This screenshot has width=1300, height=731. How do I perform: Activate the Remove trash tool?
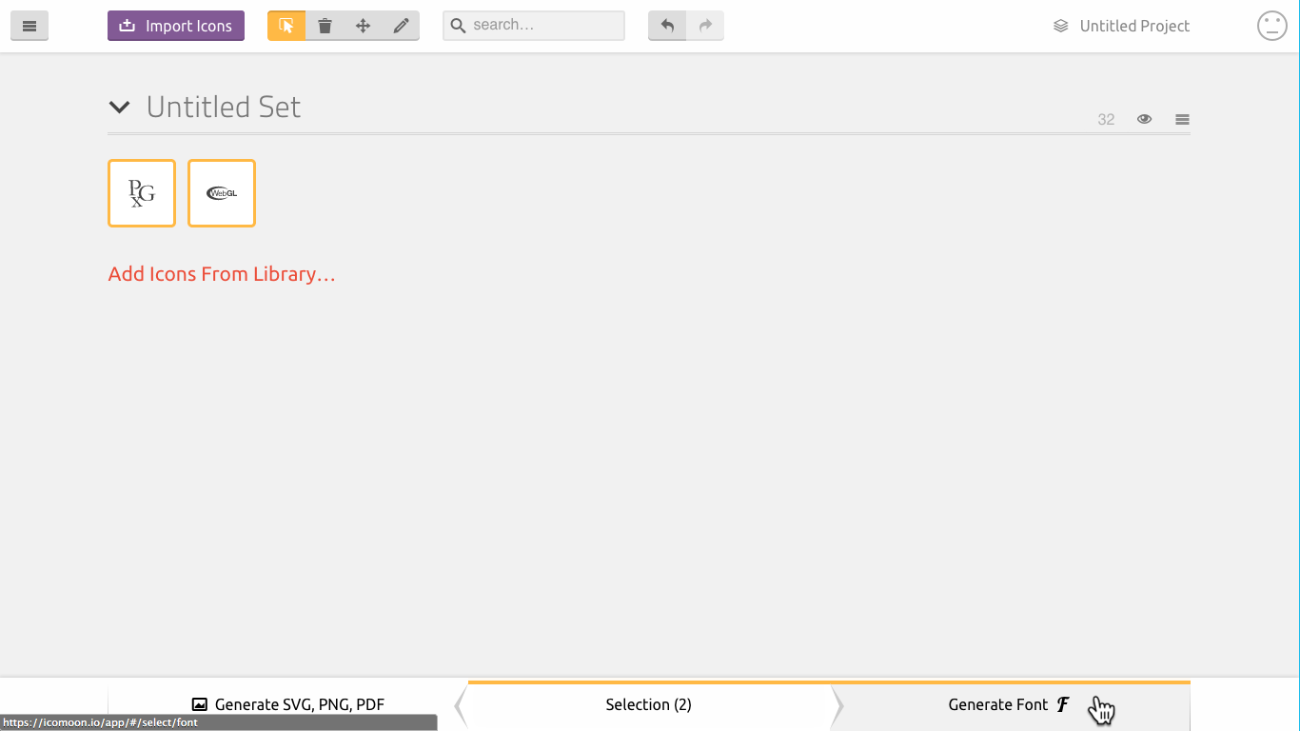[325, 26]
